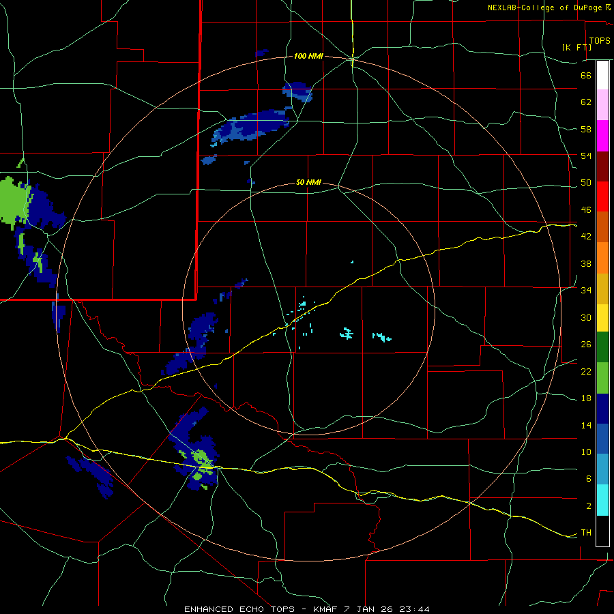This screenshot has height=614, width=614.
Task: Select the 50 NMI range ring label
Action: coord(308,182)
